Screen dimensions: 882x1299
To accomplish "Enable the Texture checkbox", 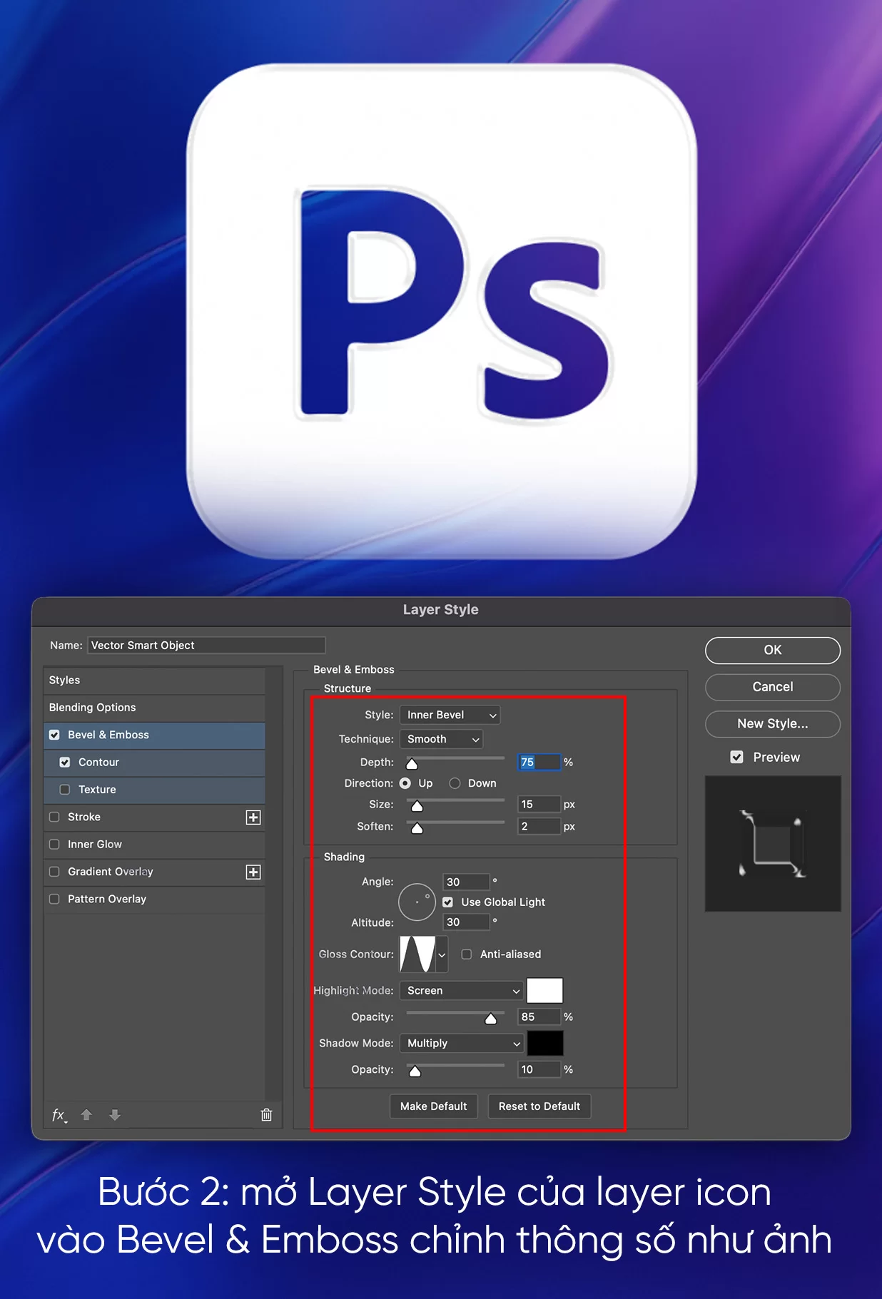I will 65,790.
